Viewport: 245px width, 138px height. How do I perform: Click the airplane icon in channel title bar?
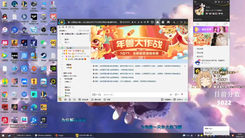coord(141,22)
